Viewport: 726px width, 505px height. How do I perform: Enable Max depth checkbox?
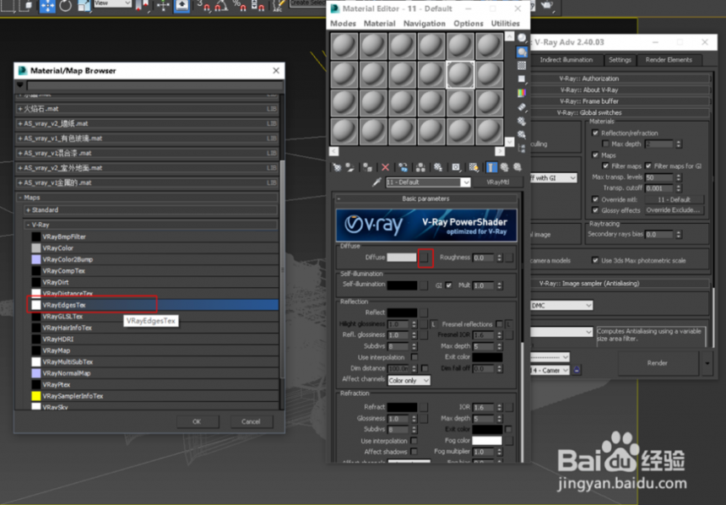click(x=605, y=144)
